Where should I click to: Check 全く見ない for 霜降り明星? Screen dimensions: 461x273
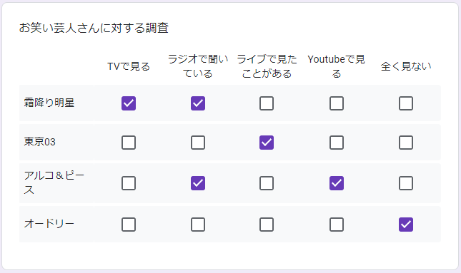click(406, 103)
